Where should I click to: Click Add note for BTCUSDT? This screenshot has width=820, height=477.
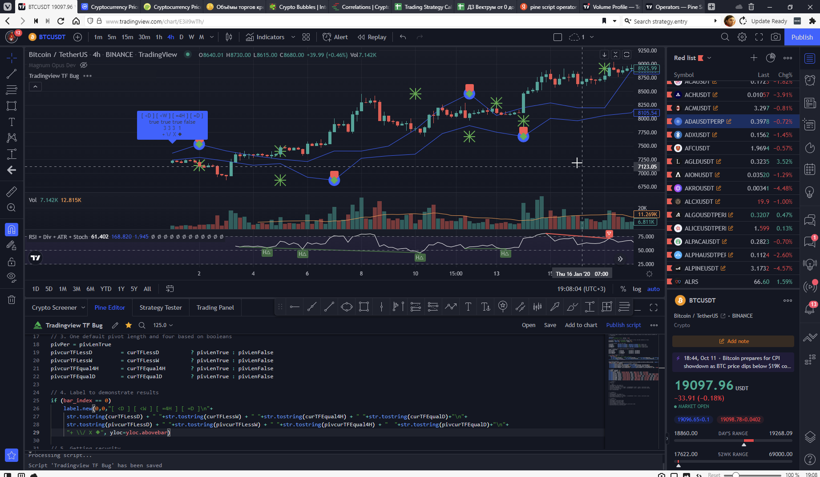(x=733, y=341)
